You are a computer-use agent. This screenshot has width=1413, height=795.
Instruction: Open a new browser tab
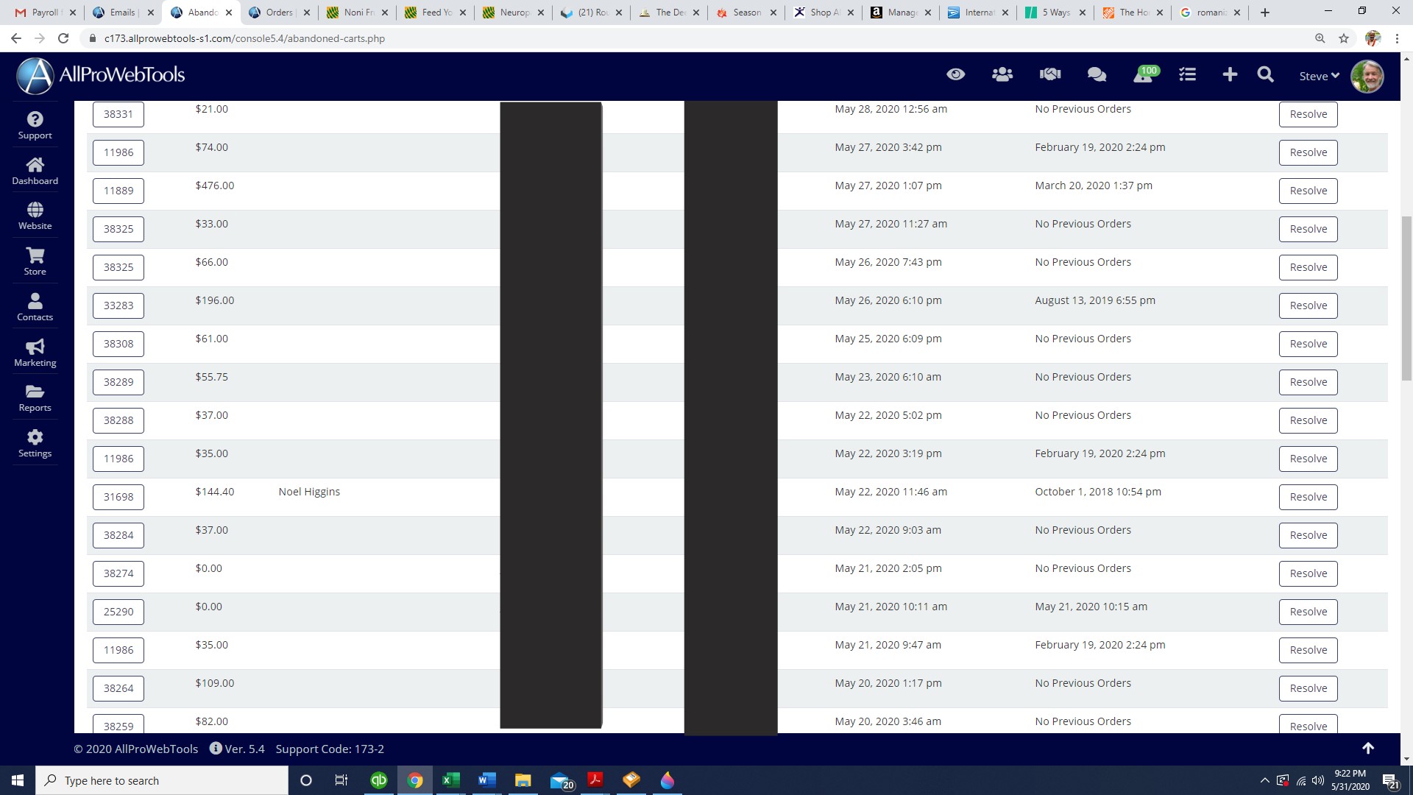click(1265, 13)
